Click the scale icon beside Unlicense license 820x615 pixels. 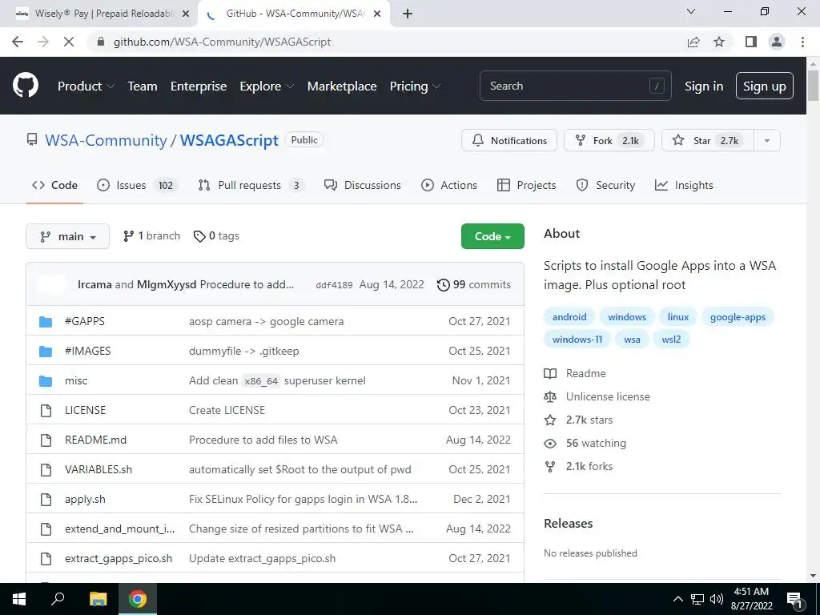[550, 397]
